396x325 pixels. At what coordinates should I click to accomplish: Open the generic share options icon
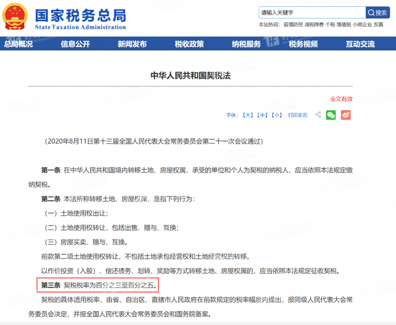tap(317, 115)
